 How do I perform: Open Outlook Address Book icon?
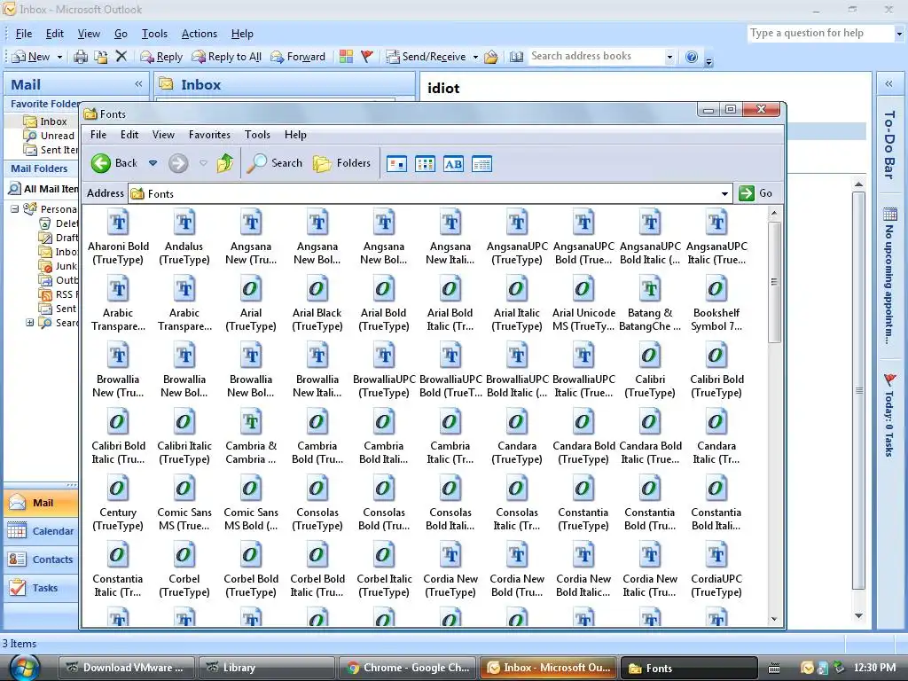coord(516,57)
